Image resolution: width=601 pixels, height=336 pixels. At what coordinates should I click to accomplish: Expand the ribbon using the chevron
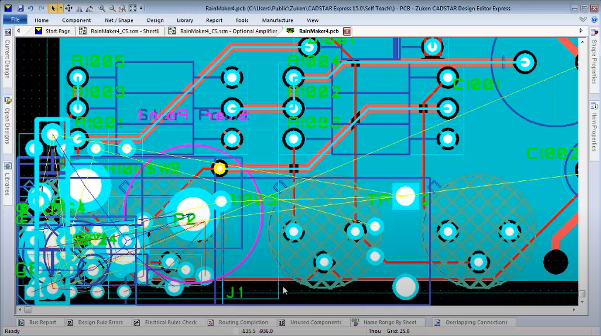click(x=583, y=19)
